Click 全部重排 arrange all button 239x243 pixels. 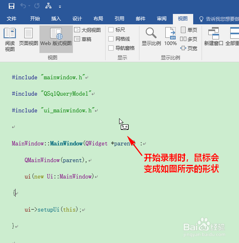[232, 37]
